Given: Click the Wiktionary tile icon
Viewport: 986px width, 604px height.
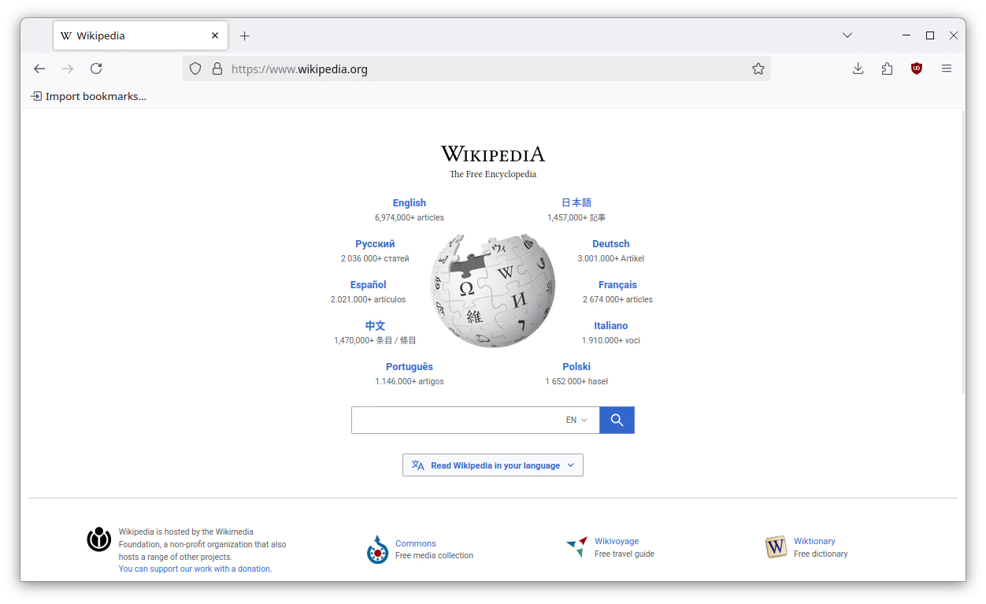Looking at the screenshot, I should pyautogui.click(x=777, y=547).
